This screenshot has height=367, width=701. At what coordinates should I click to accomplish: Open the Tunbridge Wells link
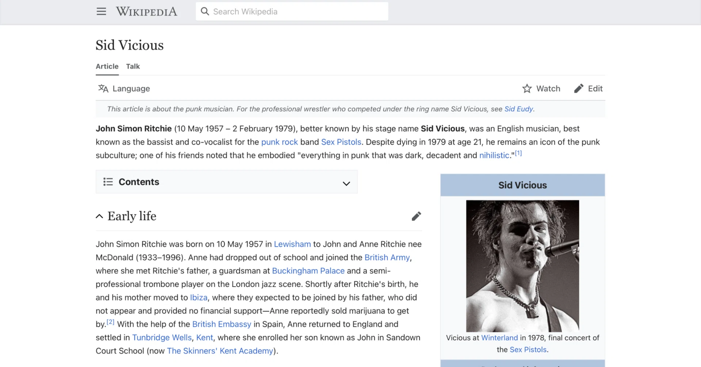point(162,338)
